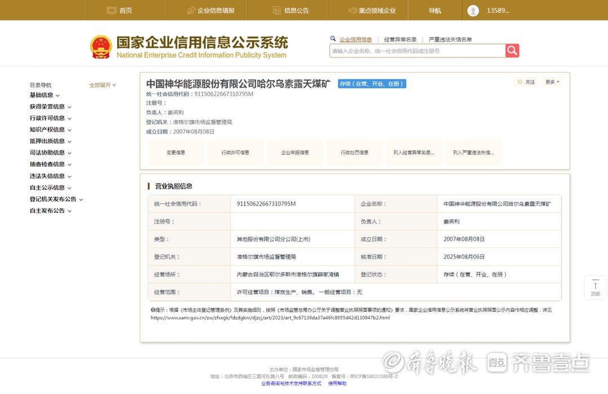Screen dimensions: 608x394
Task: Click the 顶部 back-to-top arrow
Action: pos(596,288)
